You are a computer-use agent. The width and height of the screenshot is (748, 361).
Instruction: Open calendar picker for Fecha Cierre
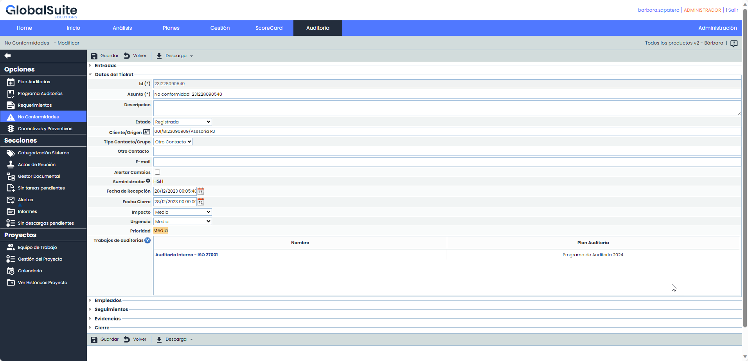201,202
